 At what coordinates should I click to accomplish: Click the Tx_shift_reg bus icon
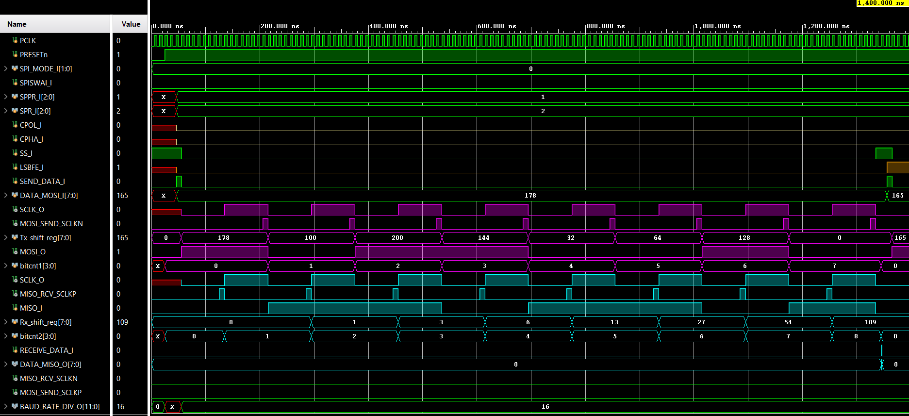[15, 238]
